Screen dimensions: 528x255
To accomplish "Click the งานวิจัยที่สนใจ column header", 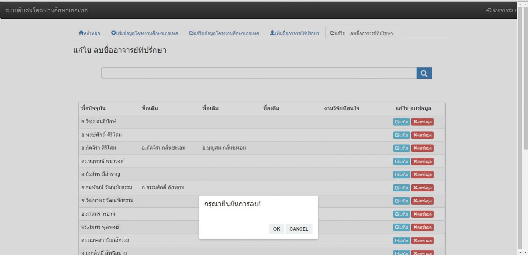I will click(341, 108).
